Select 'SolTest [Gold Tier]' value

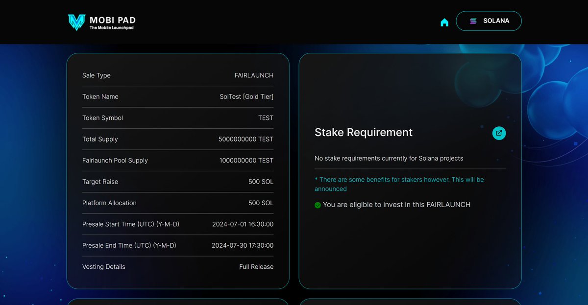pos(246,96)
